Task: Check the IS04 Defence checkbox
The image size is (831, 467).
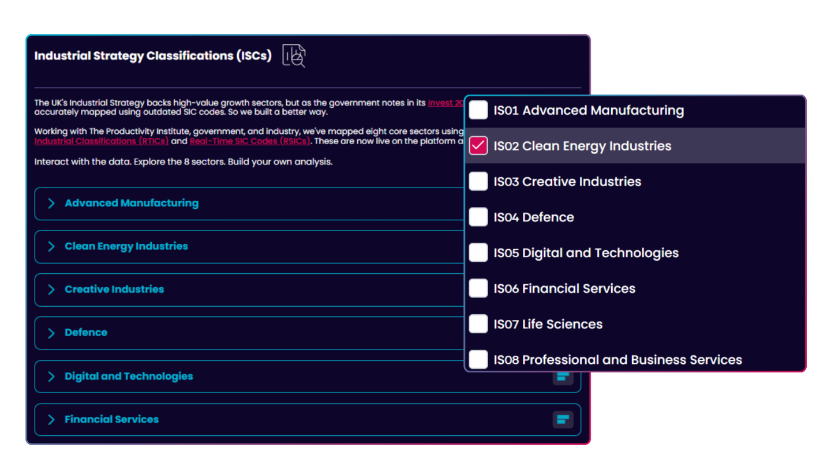Action: 478,217
